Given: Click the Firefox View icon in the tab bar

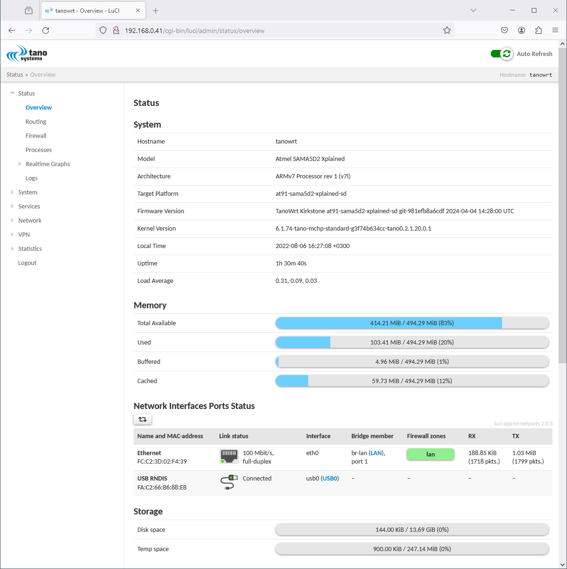Looking at the screenshot, I should tap(29, 10).
